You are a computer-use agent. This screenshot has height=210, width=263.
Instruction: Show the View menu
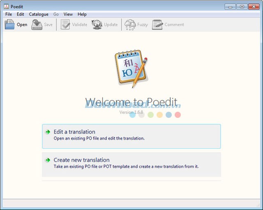click(68, 14)
